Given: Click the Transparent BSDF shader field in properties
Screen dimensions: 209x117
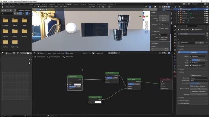Looking at the screenshot, I should pos(198,66).
